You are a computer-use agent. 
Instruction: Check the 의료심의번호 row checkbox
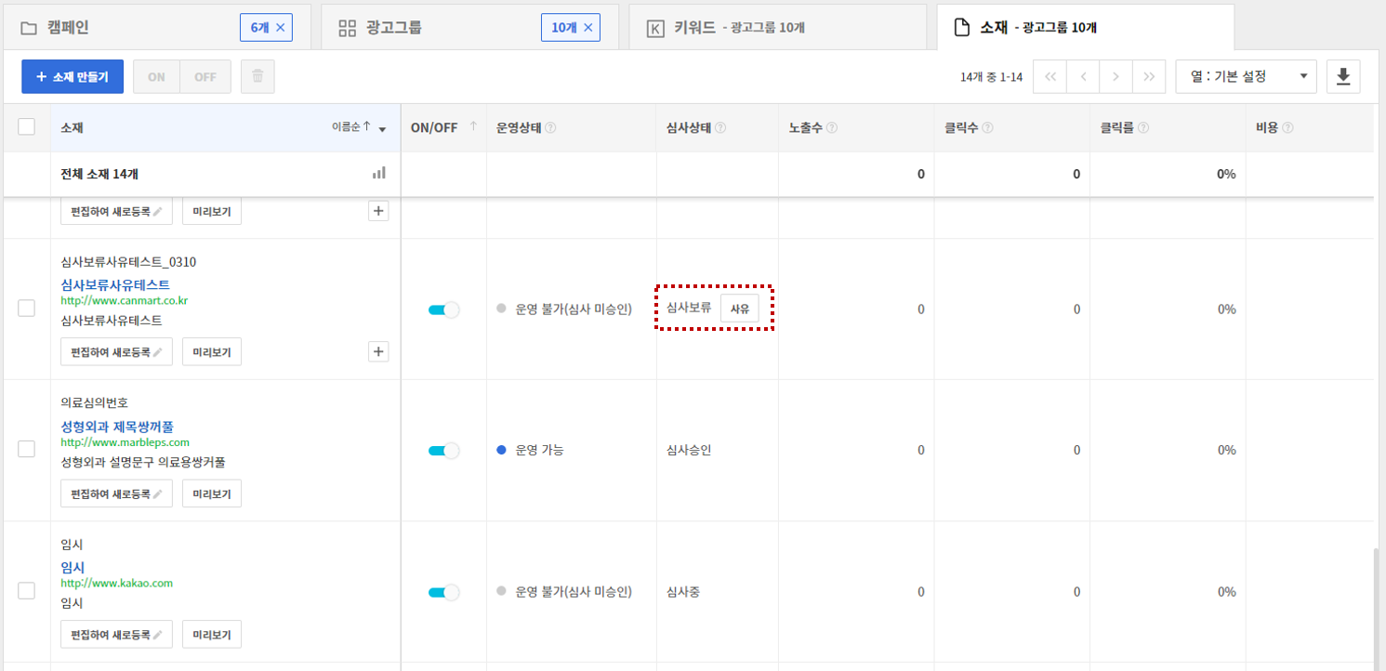point(27,449)
